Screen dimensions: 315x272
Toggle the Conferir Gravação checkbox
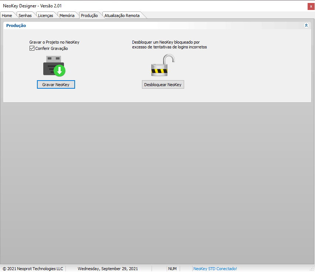click(x=32, y=48)
